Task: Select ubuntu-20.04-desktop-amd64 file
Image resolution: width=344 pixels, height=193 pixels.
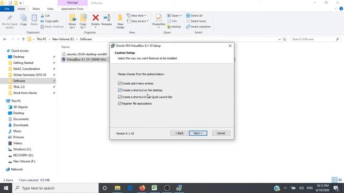Action: tap(87, 54)
